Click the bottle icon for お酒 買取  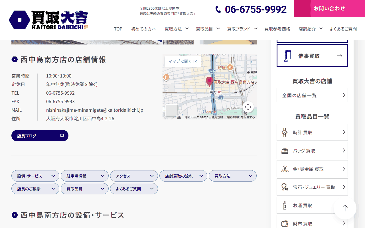[285, 205]
